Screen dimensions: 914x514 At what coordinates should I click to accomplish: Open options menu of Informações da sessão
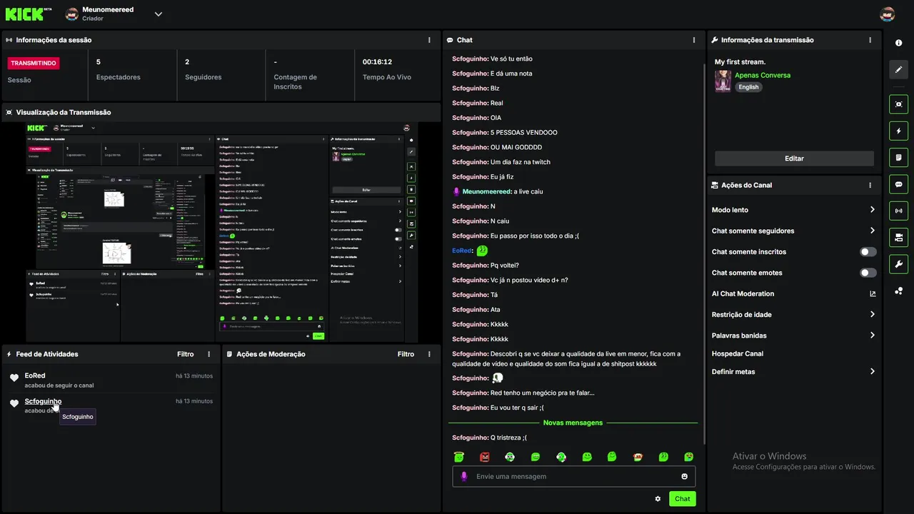(x=429, y=40)
